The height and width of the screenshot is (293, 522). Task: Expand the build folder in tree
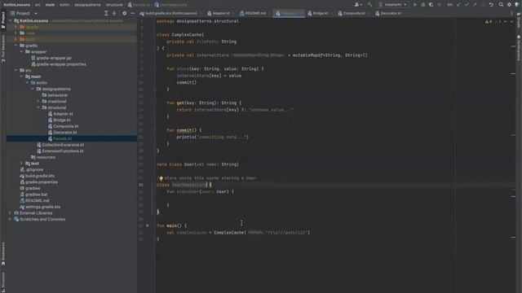point(15,39)
